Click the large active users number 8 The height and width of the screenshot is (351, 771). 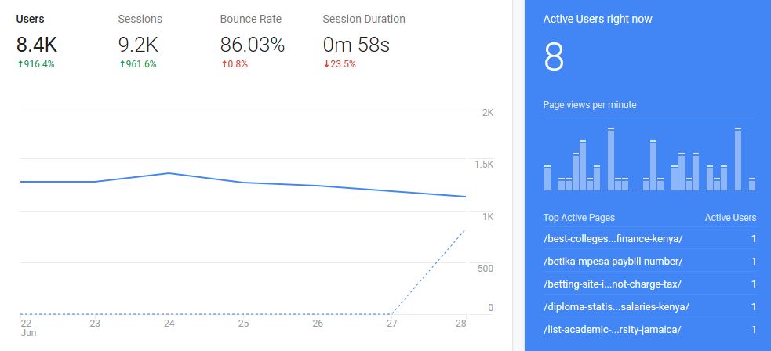554,58
